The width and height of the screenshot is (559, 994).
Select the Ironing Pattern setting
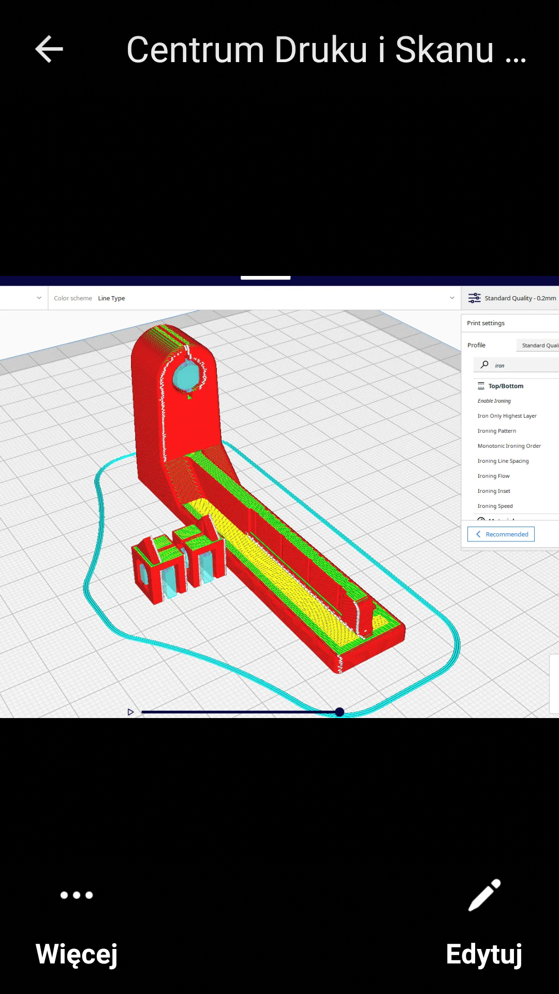click(x=496, y=431)
